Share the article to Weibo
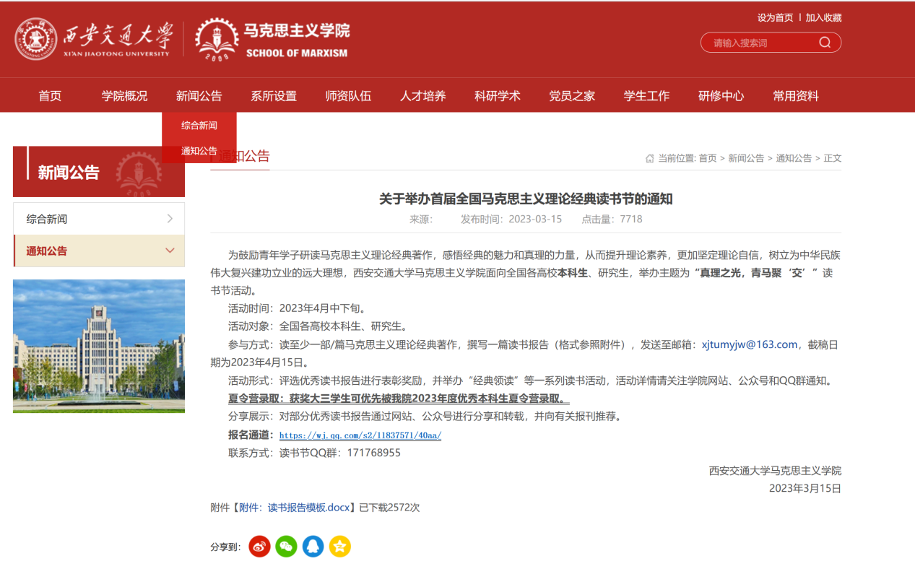The height and width of the screenshot is (569, 915). pyautogui.click(x=259, y=547)
